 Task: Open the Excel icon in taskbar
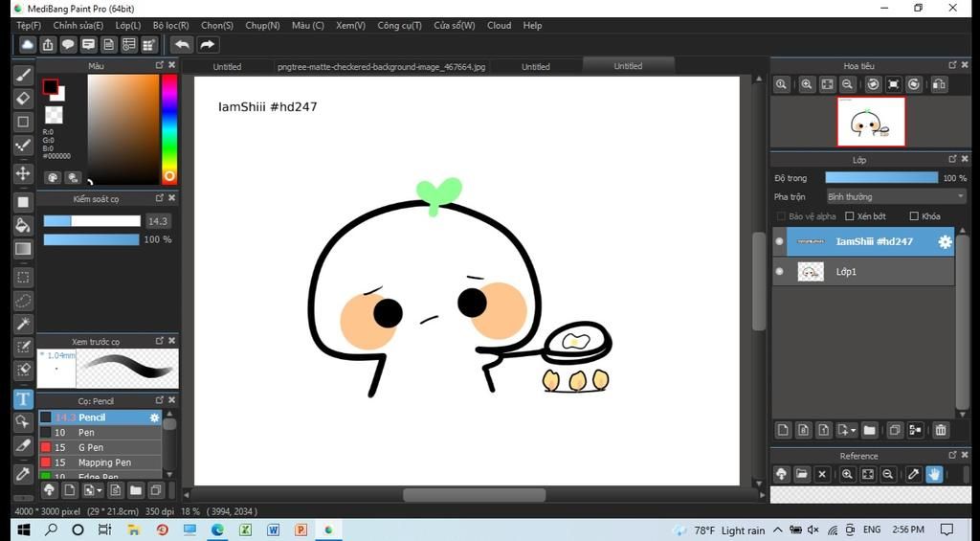[245, 530]
